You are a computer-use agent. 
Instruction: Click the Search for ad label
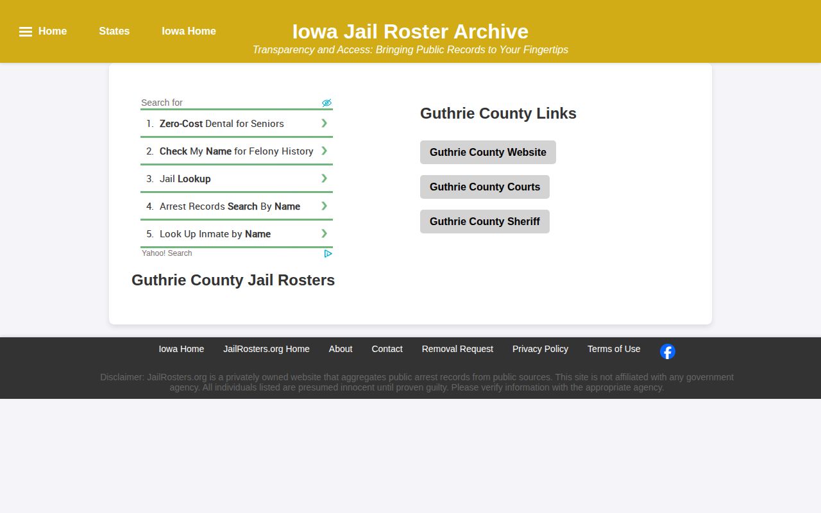point(162,103)
